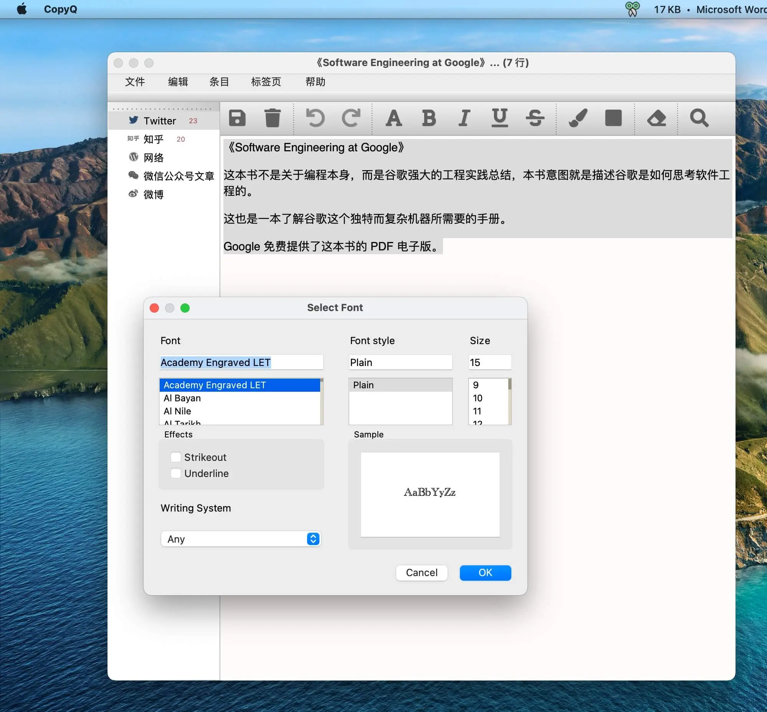Screen dimensions: 767x712
Task: Confirm font with OK button
Action: tap(485, 573)
